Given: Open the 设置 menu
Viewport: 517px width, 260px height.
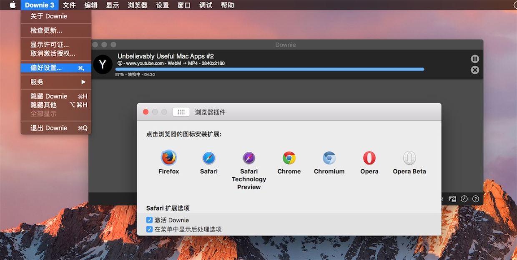Looking at the screenshot, I should 163,5.
